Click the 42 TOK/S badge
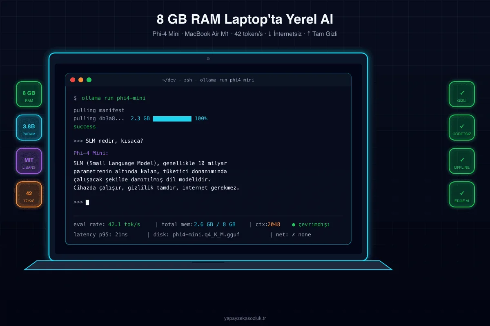 pyautogui.click(x=29, y=194)
